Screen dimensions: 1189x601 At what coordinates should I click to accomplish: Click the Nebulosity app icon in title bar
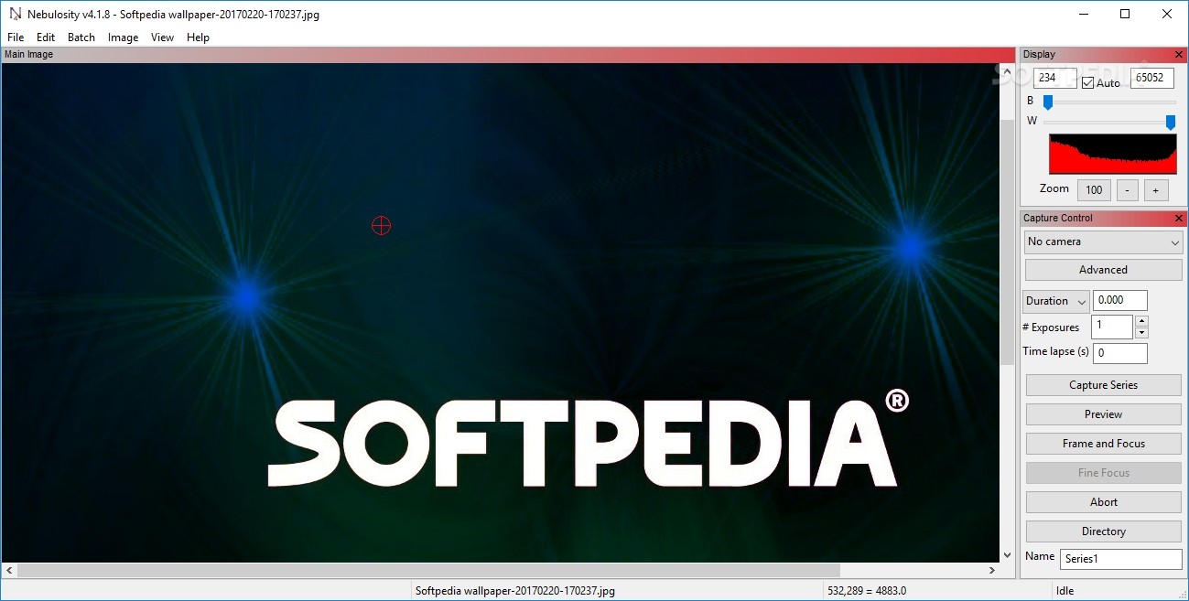[x=15, y=14]
